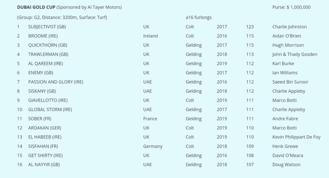The height and width of the screenshot is (178, 329).
Task: Select trainer Aidan O'Brien
Action: coord(287,36)
